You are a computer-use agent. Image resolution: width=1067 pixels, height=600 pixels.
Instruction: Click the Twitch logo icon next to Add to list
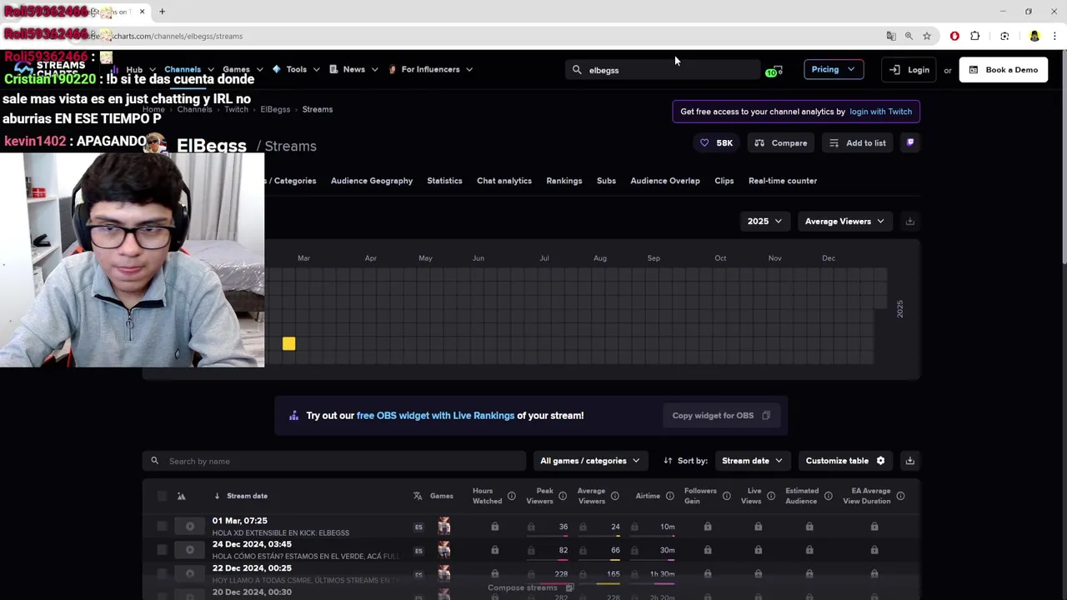click(910, 142)
